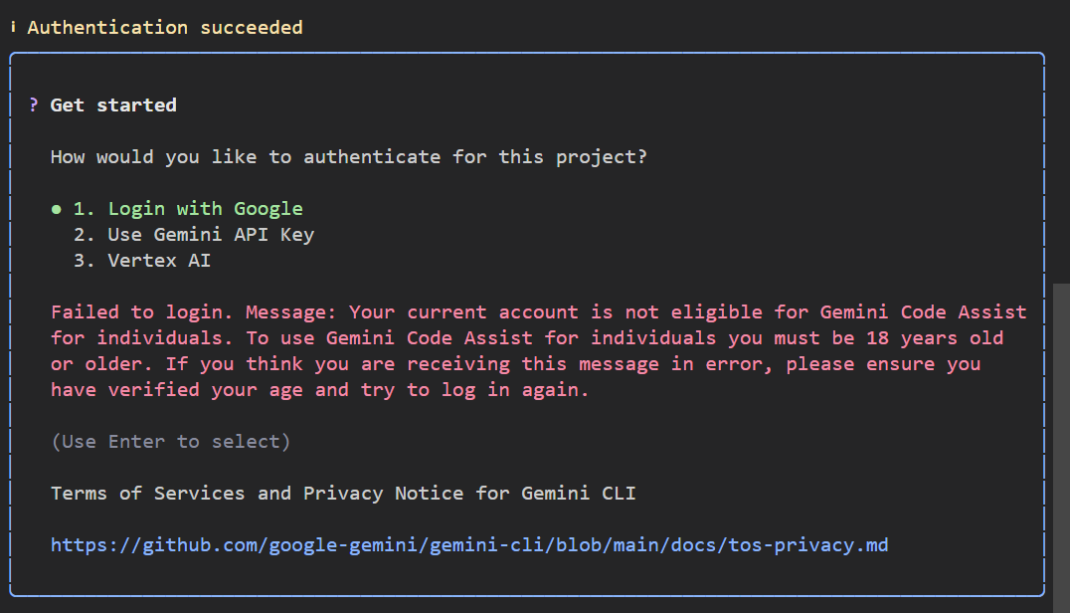Pick the Vertex AI authentication option

159,261
